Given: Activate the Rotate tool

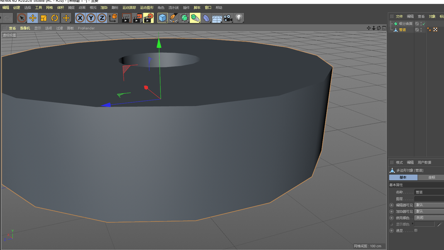Looking at the screenshot, I should [55, 18].
